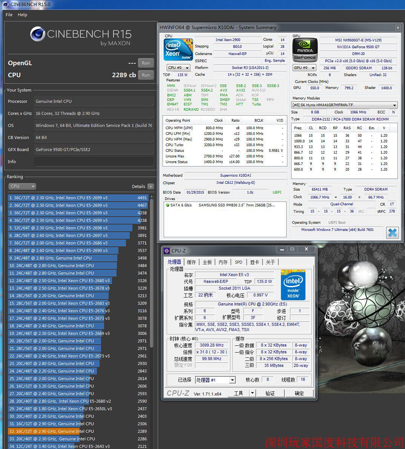Screen dimensions: 405x449
Task: Select rank 8 Xeon E5-2690 v3 entry
Action: tap(78, 250)
